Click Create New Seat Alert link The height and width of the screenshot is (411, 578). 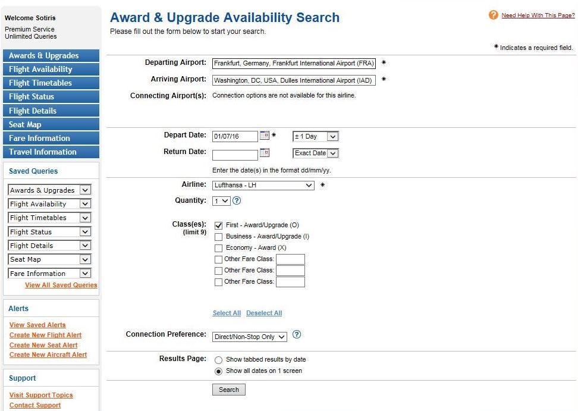pyautogui.click(x=43, y=345)
